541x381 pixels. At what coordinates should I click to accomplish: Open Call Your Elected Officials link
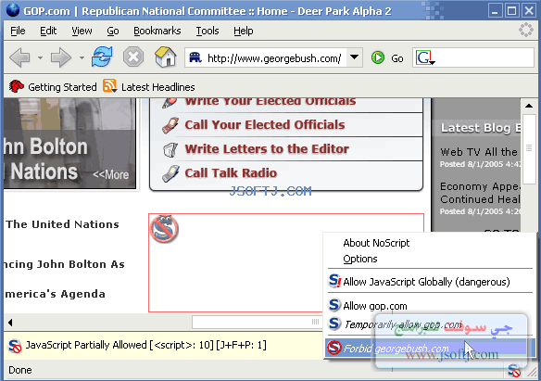[x=265, y=124]
